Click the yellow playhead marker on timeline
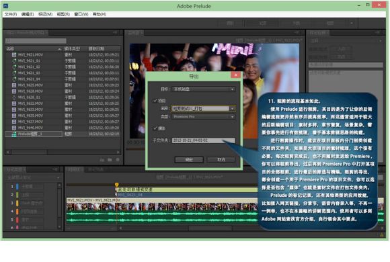The width and height of the screenshot is (390, 262). coord(116,185)
